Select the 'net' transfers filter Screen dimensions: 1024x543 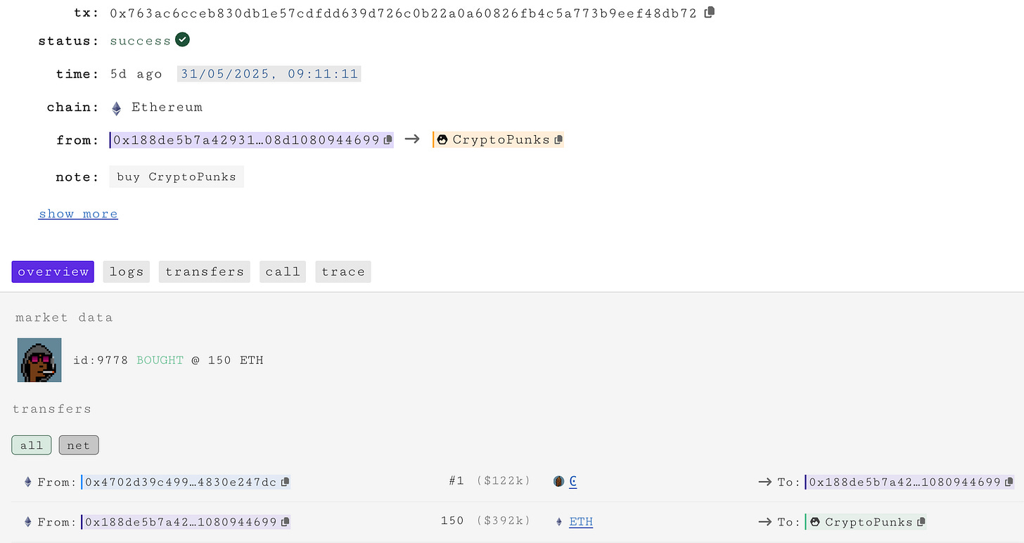click(x=79, y=445)
